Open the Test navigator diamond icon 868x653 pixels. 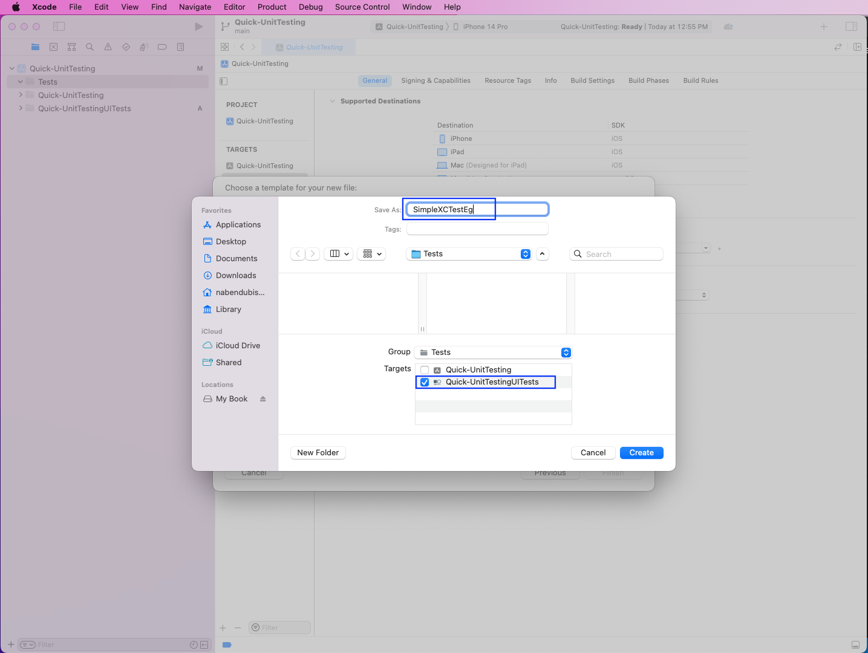point(126,47)
